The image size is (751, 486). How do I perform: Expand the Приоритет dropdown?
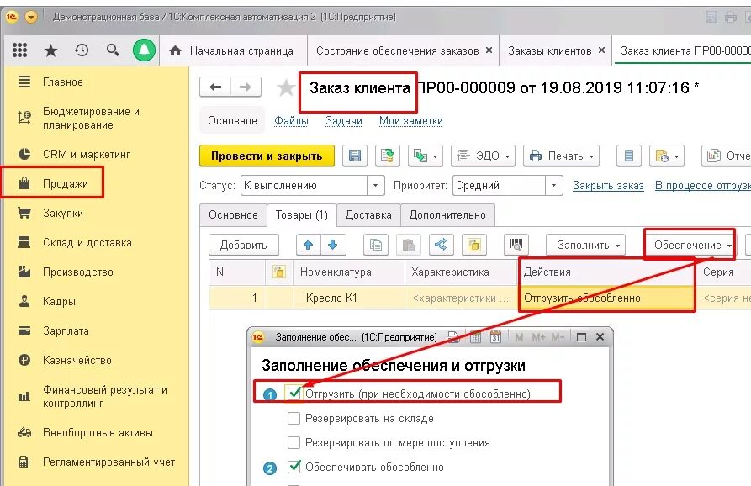click(x=553, y=185)
